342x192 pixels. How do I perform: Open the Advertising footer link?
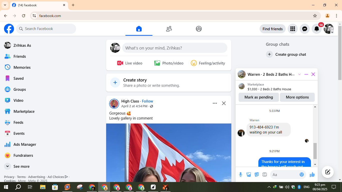(x=37, y=177)
